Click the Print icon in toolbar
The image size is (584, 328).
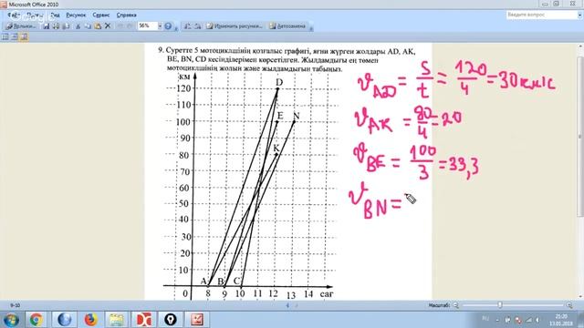click(56, 26)
